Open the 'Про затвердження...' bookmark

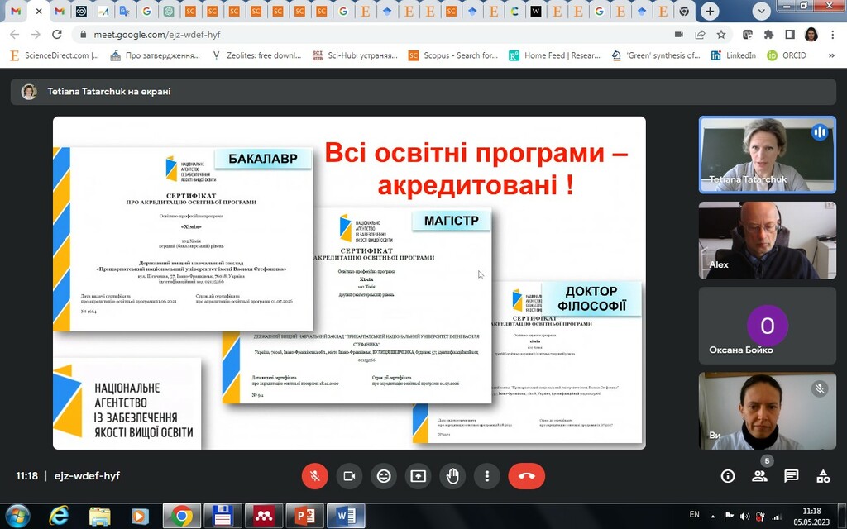click(155, 55)
